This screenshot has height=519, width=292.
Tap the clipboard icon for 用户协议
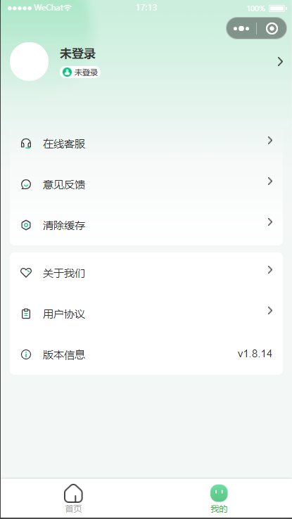click(26, 314)
